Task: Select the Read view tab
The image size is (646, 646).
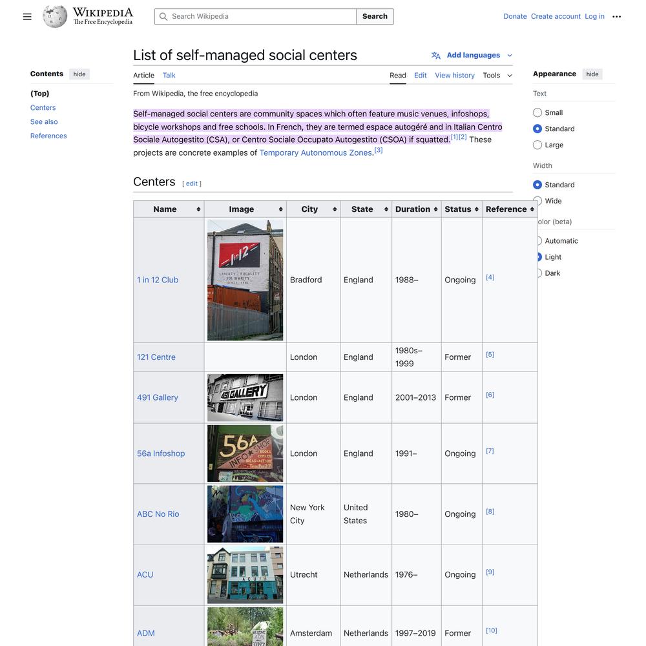Action: pos(397,76)
